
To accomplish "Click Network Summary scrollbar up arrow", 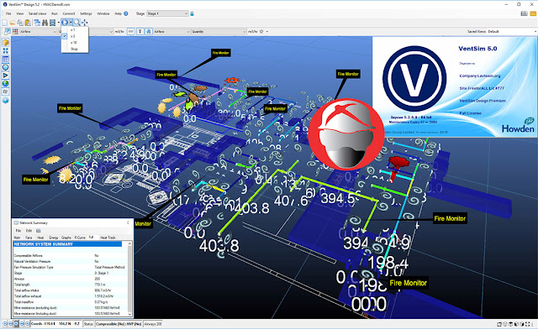I will coord(129,243).
